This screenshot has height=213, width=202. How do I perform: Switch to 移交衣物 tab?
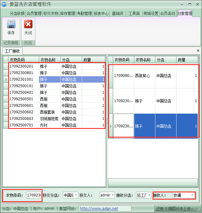coord(51,13)
